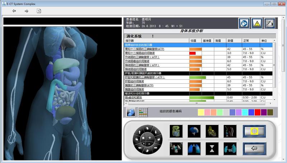Viewport: 287px width, 163px height.
Task: Click the large left-arrow back button
Action: pyautogui.click(x=254, y=148)
